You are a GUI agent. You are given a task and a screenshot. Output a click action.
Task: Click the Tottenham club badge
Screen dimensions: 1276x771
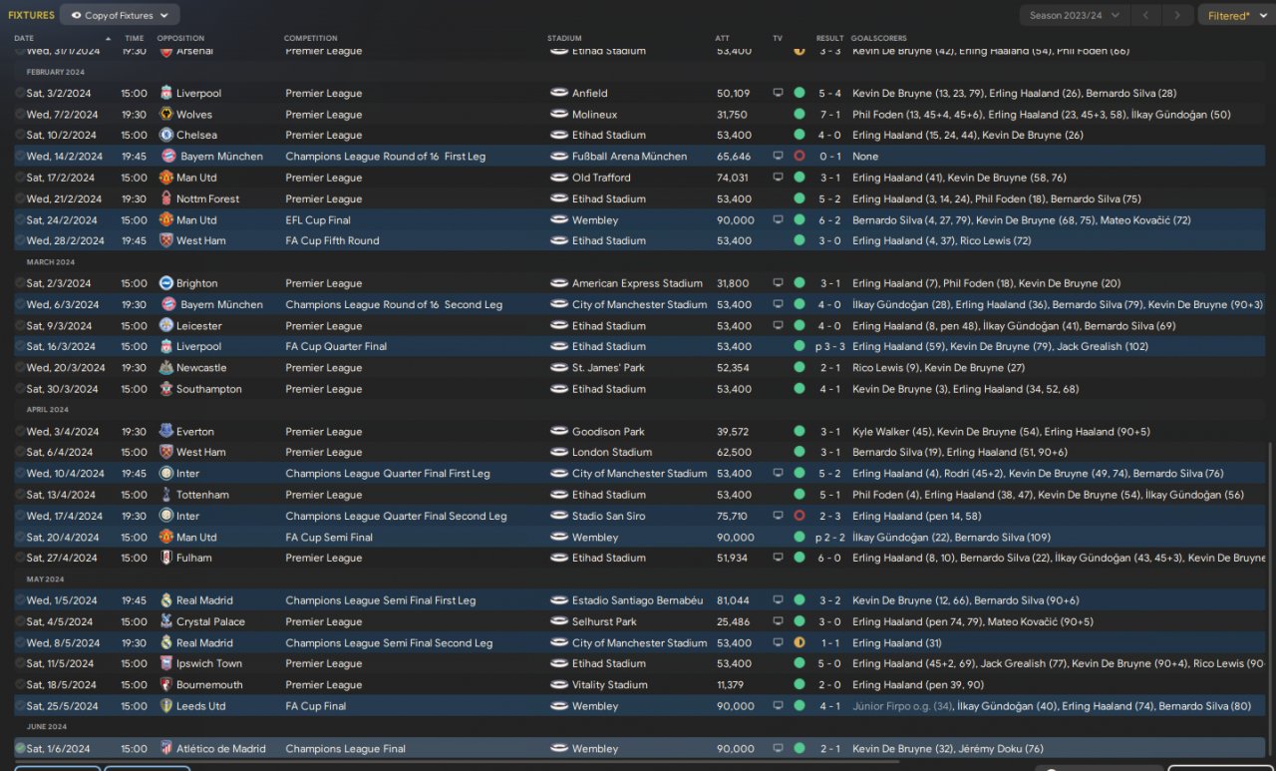[x=166, y=495]
